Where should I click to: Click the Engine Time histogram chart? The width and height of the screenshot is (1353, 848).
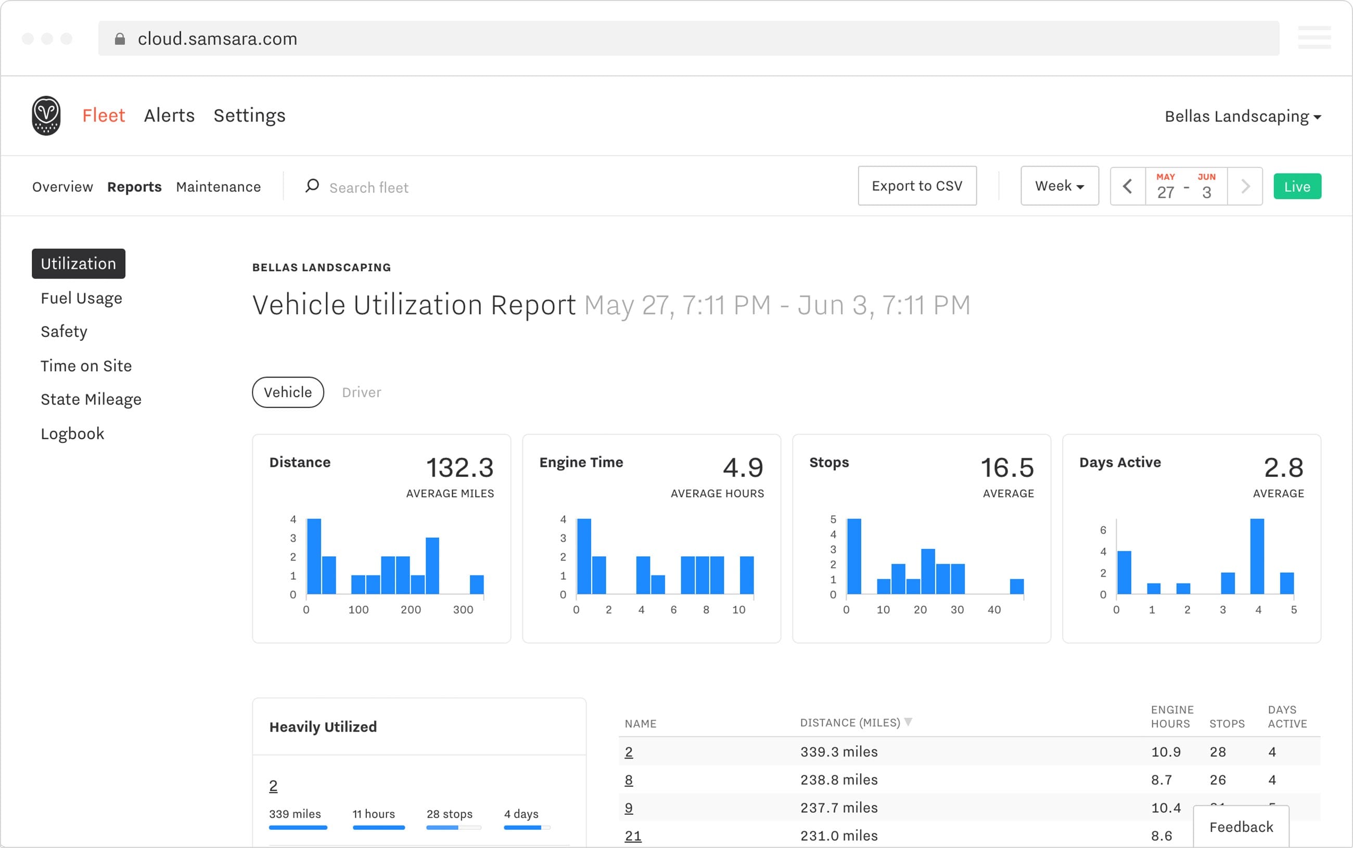point(657,565)
